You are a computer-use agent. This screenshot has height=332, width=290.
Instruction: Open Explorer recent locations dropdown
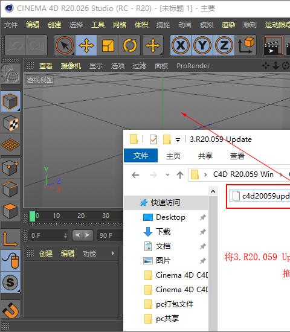(167, 175)
